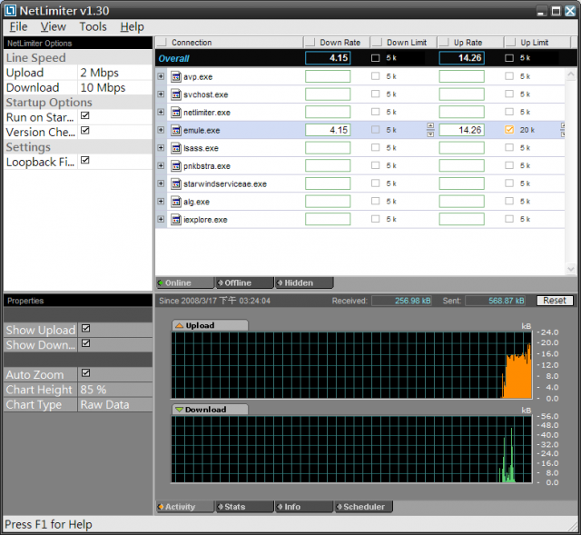The width and height of the screenshot is (581, 535).
Task: Open the Tools menu
Action: [93, 26]
